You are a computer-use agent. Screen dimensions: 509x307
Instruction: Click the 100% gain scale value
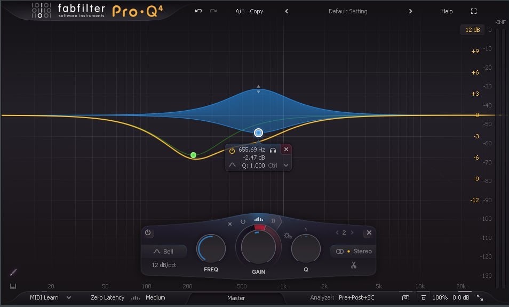click(440, 297)
